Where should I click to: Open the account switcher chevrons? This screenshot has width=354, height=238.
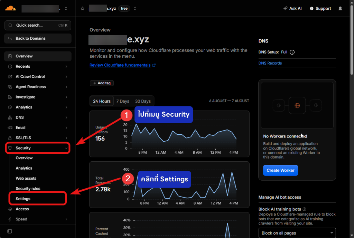tap(66, 9)
